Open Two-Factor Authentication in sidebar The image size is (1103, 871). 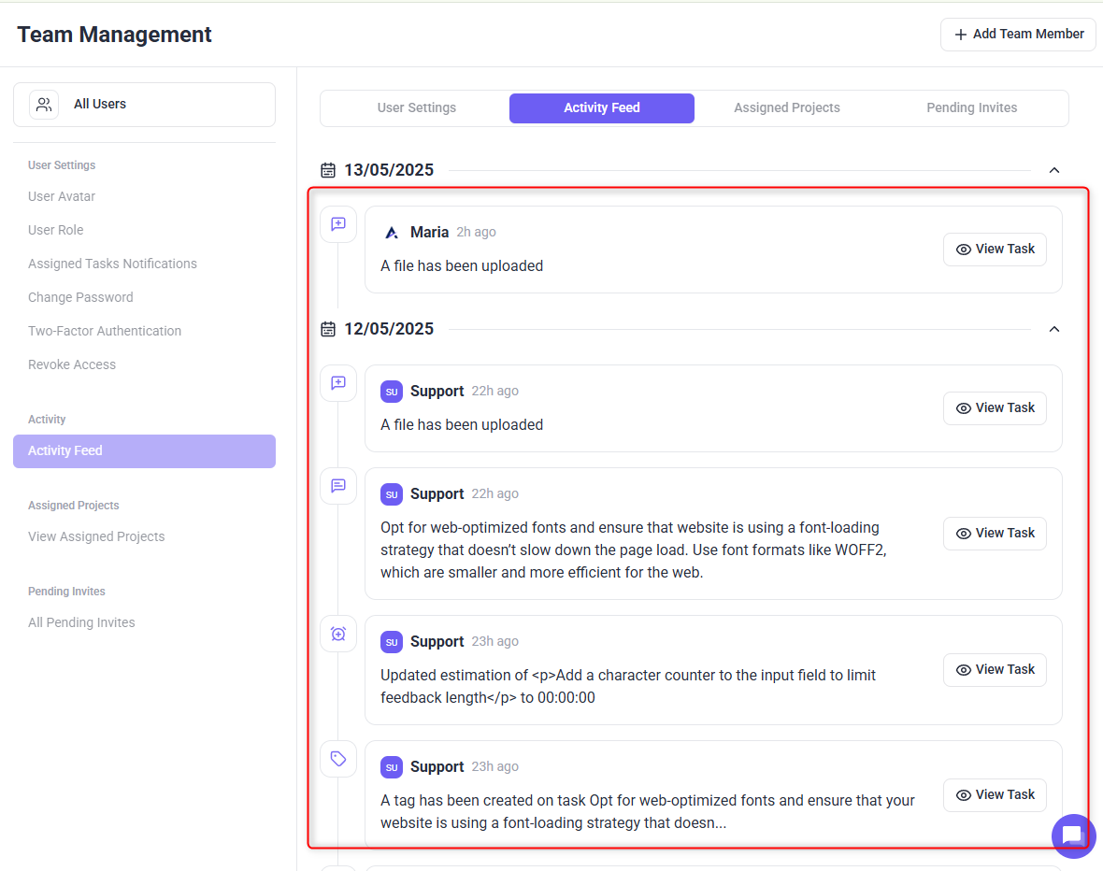[105, 331]
